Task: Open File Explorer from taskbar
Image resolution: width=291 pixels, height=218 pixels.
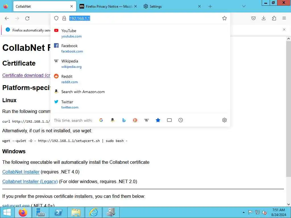Action: pos(76,212)
